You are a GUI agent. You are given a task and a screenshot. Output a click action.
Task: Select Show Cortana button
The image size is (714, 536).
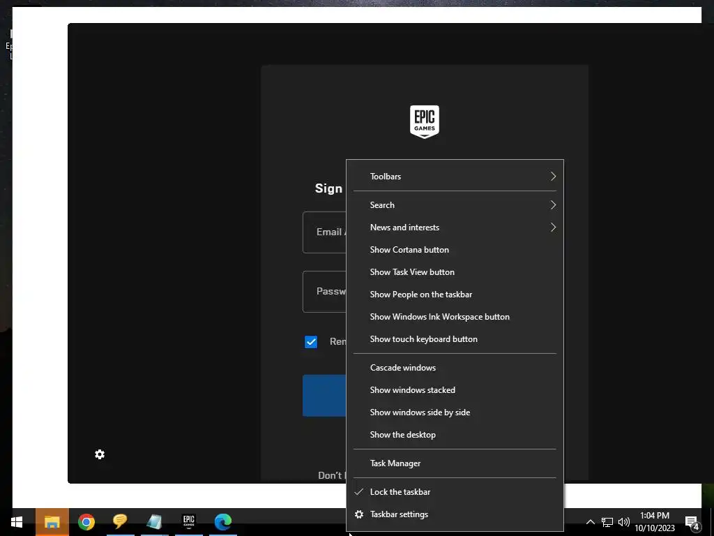pos(455,250)
